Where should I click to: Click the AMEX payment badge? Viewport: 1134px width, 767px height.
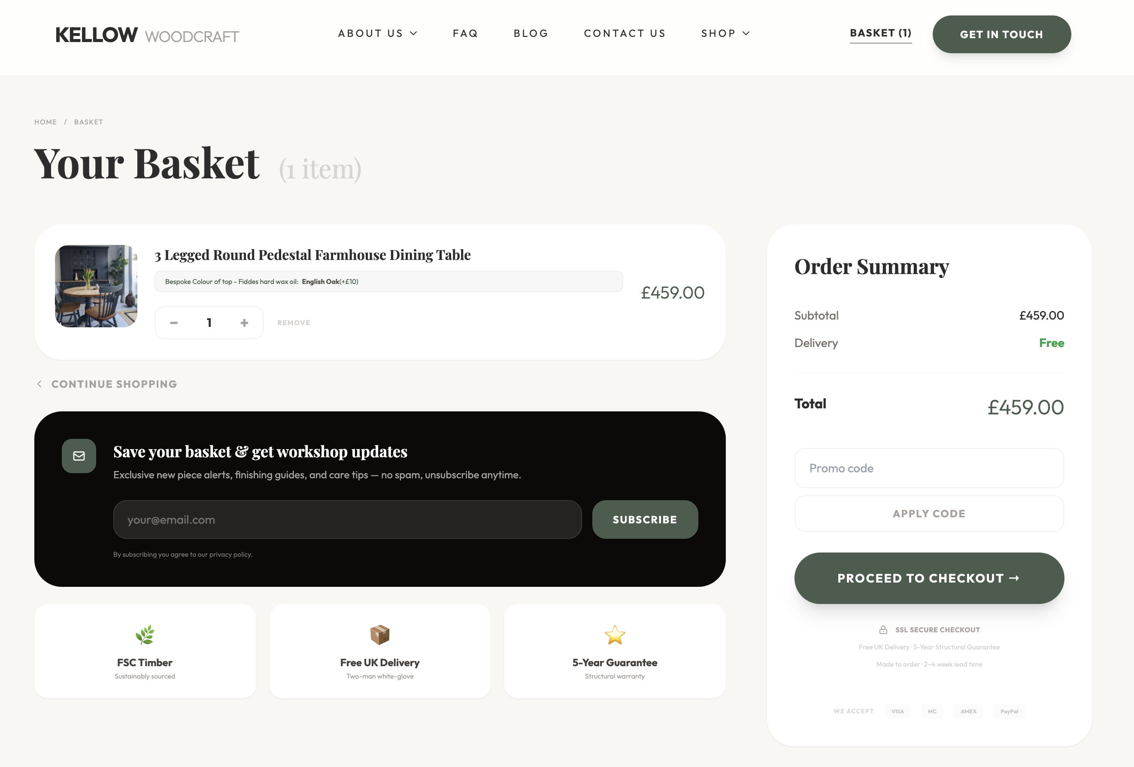point(969,711)
